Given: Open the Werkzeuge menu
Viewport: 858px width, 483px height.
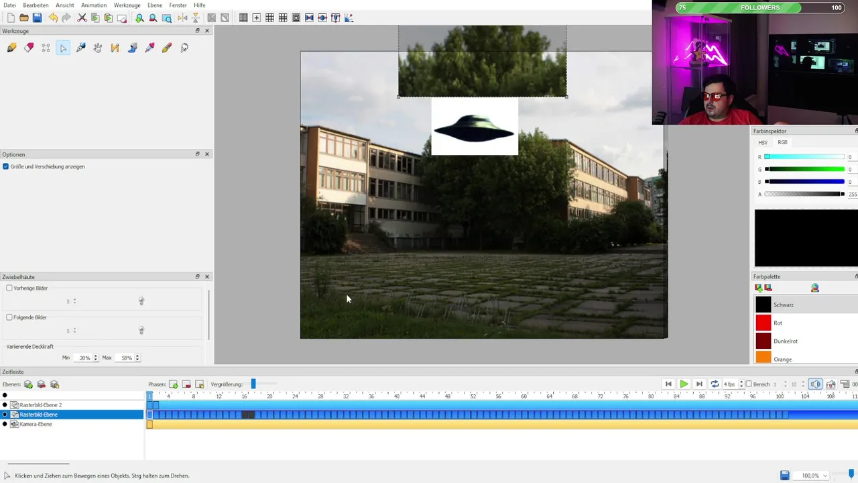Looking at the screenshot, I should coord(127,5).
